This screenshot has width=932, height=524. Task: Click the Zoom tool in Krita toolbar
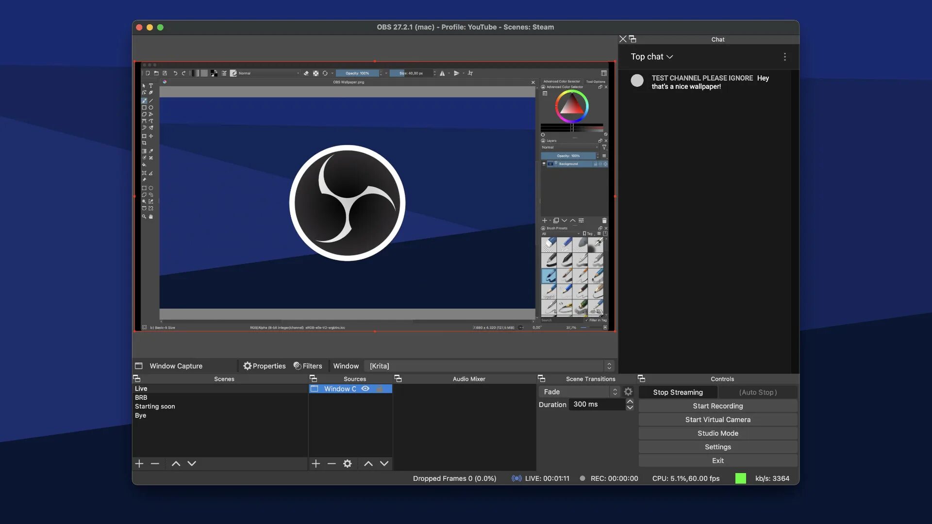click(x=143, y=216)
